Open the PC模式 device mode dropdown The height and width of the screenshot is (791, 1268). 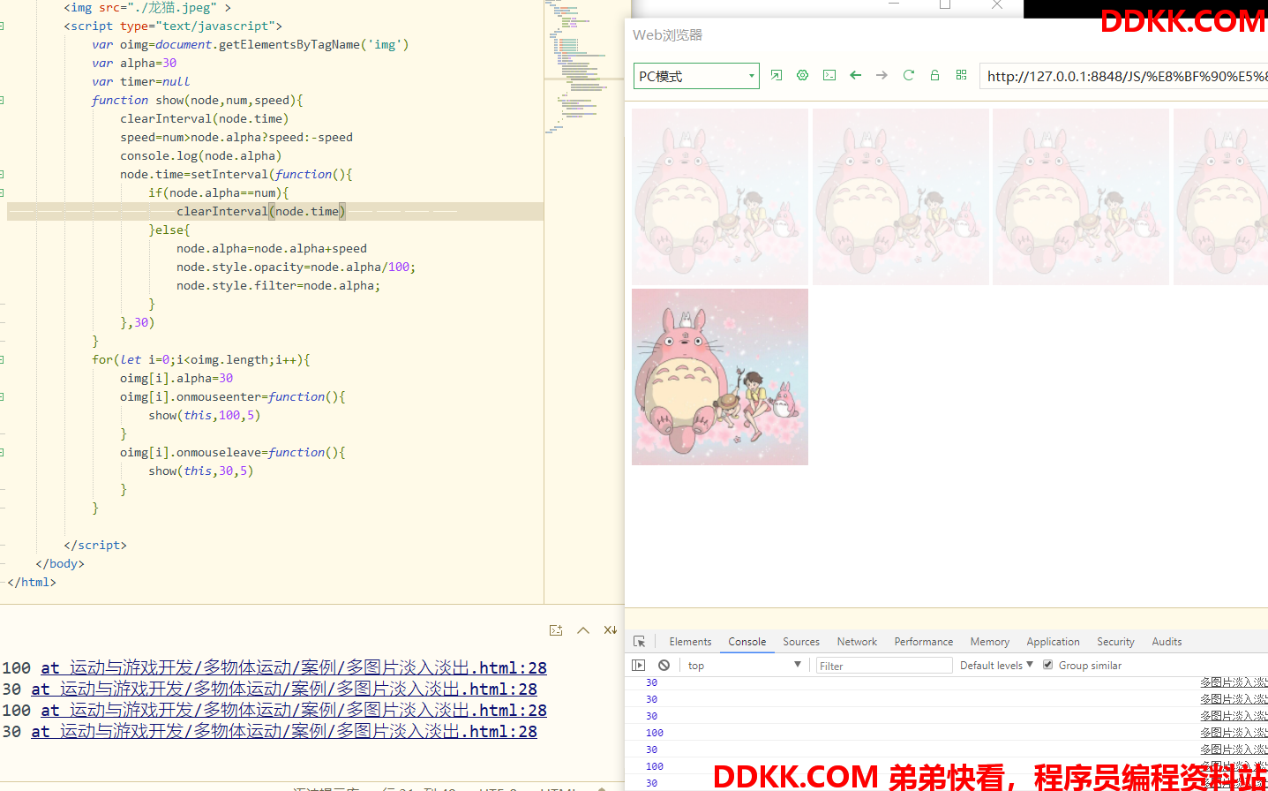pos(696,76)
